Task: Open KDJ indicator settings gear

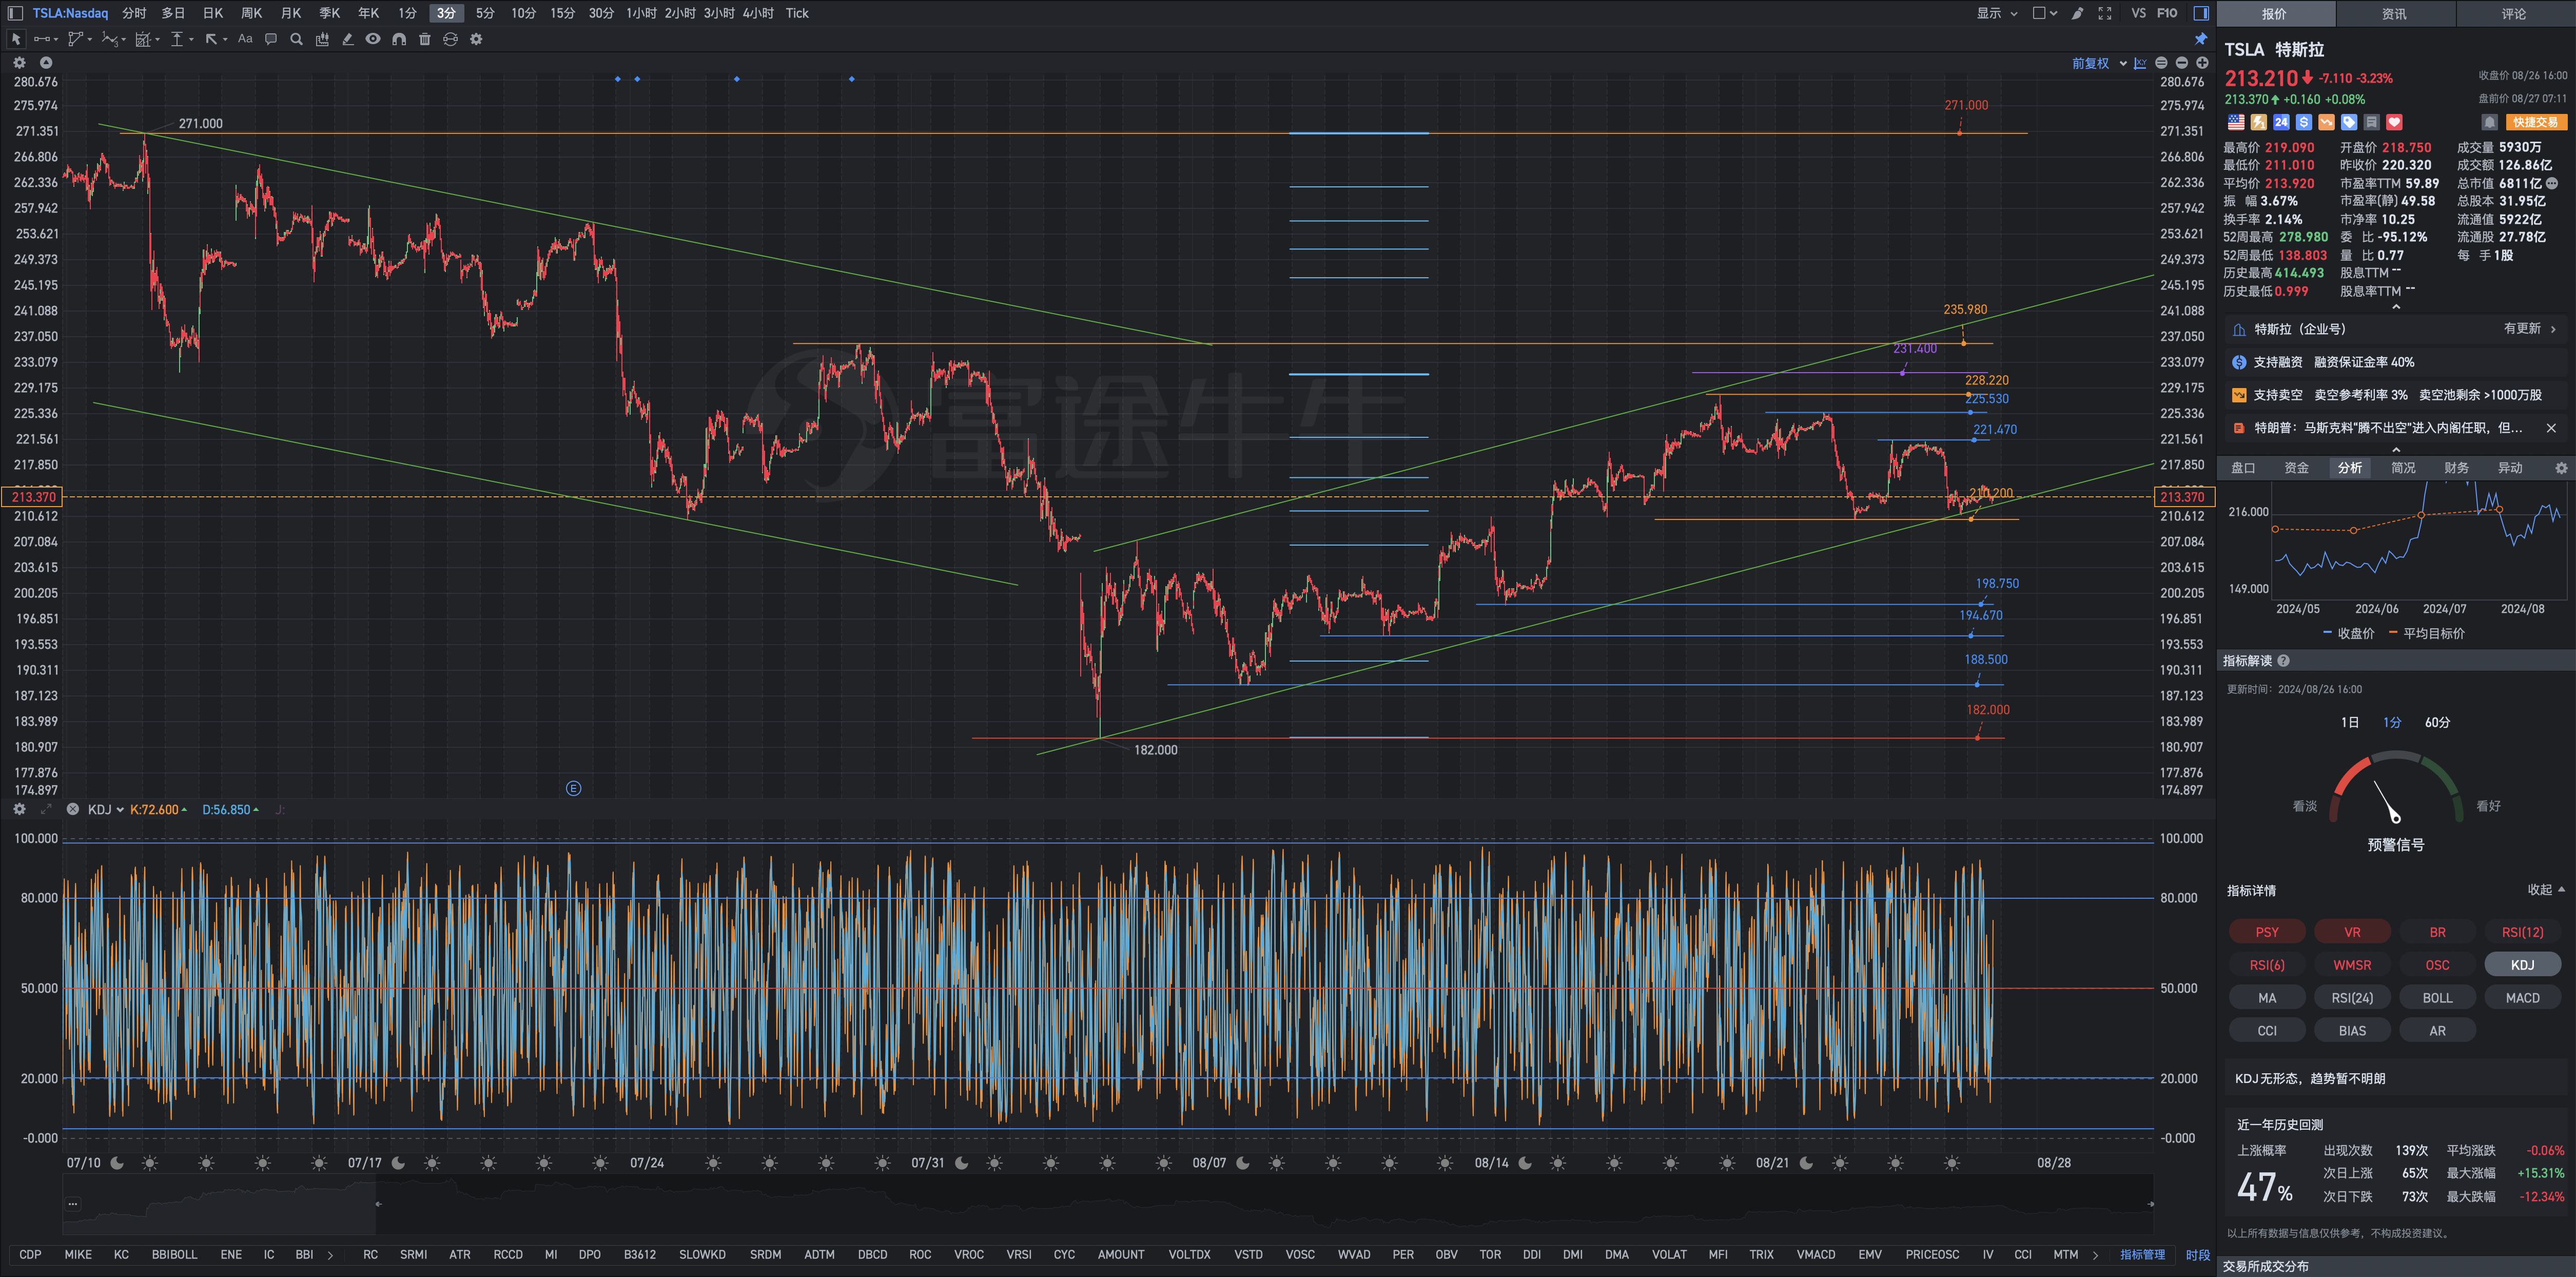Action: [19, 809]
